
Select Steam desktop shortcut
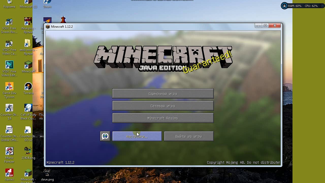[47, 4]
